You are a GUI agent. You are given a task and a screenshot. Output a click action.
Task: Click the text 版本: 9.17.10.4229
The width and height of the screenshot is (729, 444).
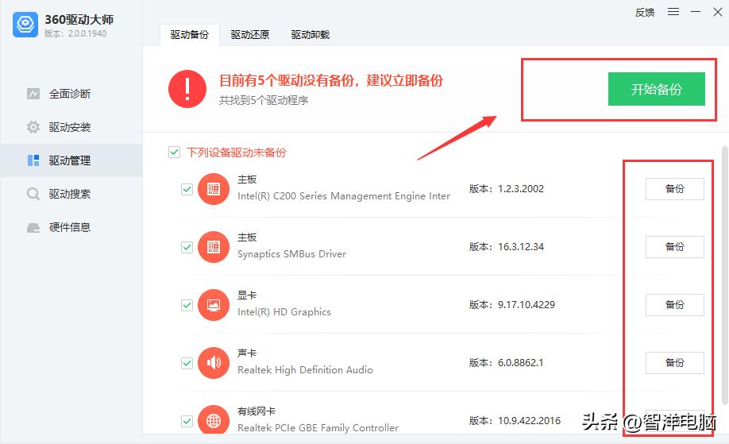(512, 305)
